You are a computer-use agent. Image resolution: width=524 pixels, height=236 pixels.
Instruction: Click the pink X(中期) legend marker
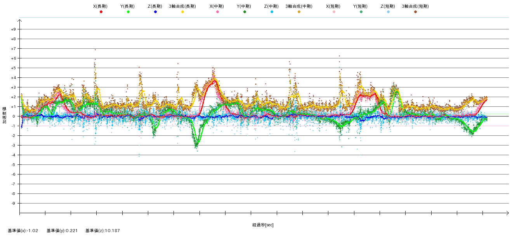pyautogui.click(x=217, y=12)
